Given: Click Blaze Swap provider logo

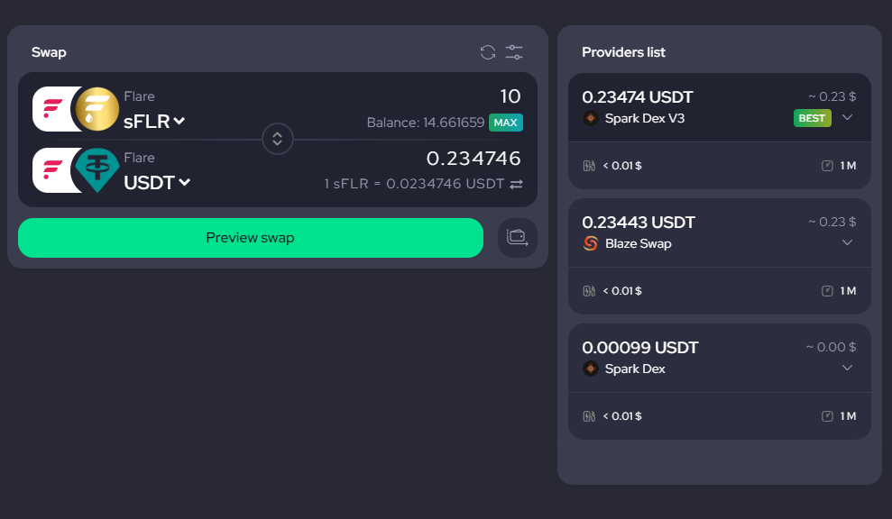Looking at the screenshot, I should coord(591,243).
